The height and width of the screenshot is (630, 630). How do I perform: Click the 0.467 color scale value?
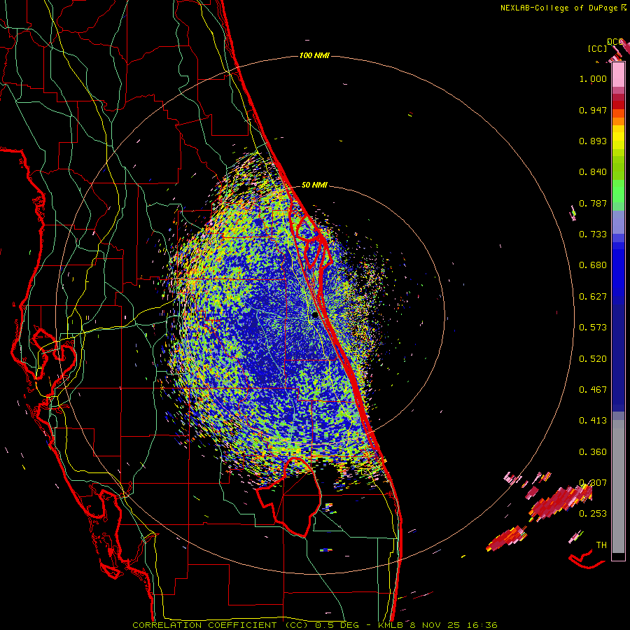[593, 390]
